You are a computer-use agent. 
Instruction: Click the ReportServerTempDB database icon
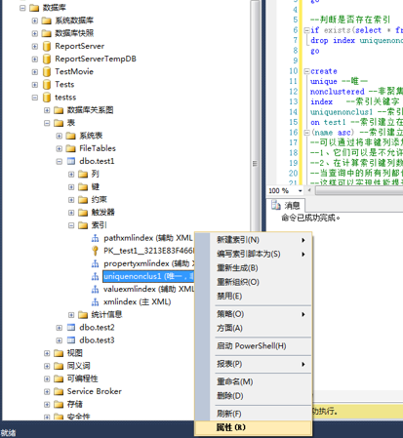tap(47, 59)
